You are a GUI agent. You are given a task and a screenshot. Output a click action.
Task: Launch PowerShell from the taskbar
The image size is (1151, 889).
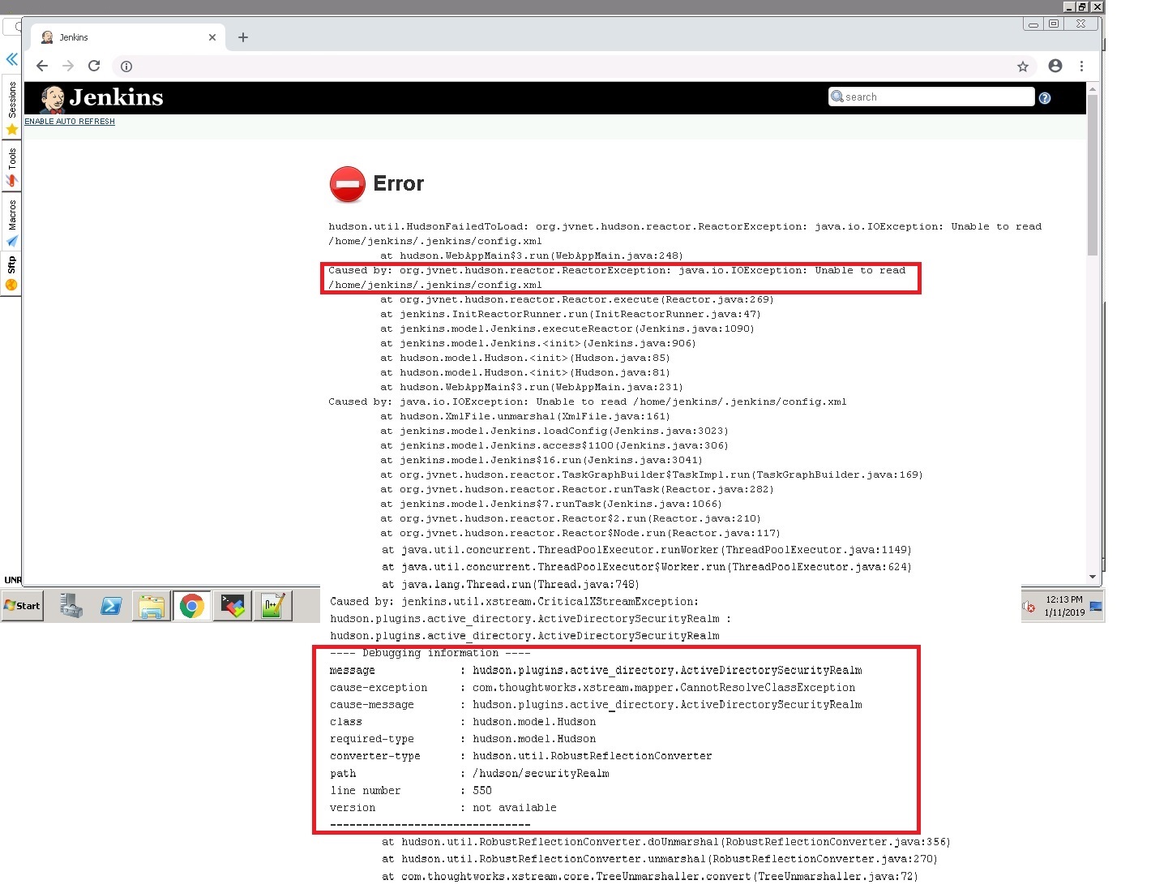pos(111,606)
